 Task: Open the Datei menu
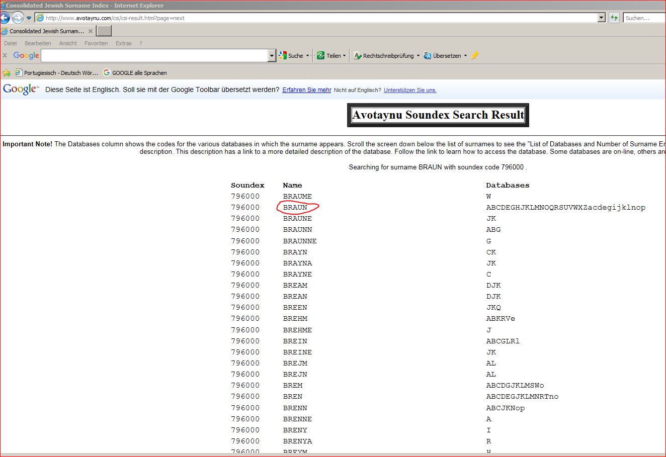(x=11, y=43)
